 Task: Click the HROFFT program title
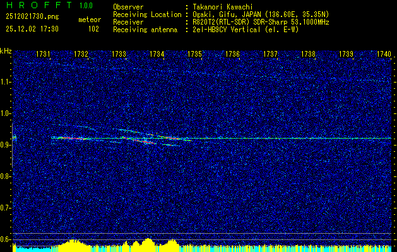39,5
